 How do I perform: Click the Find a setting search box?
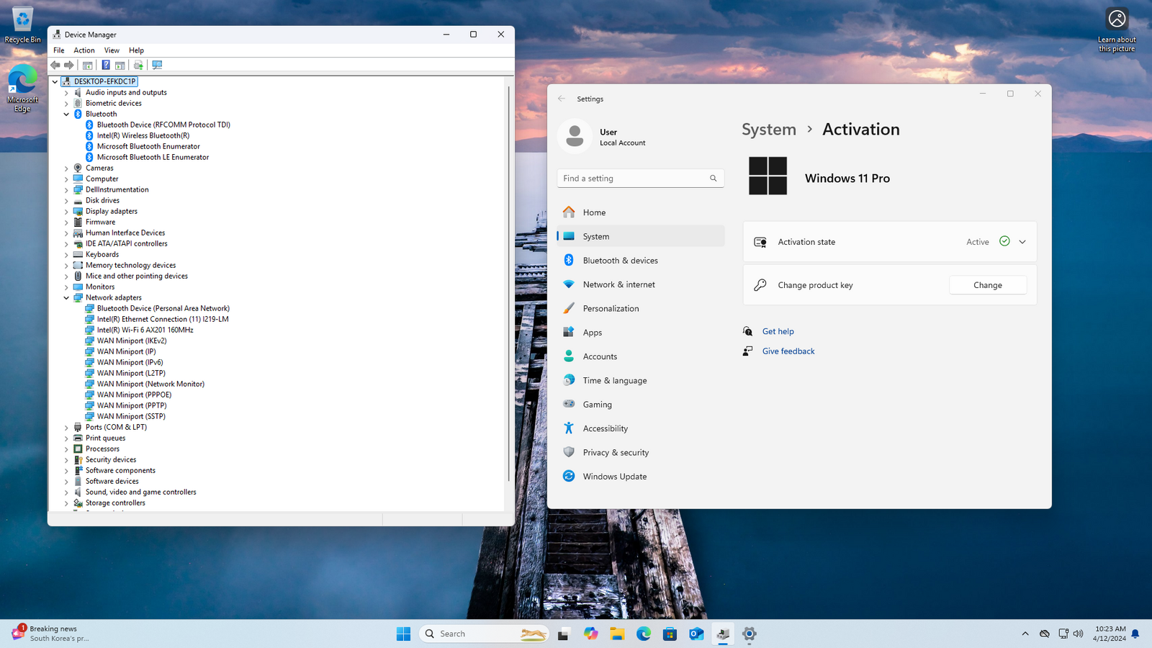[x=640, y=179]
